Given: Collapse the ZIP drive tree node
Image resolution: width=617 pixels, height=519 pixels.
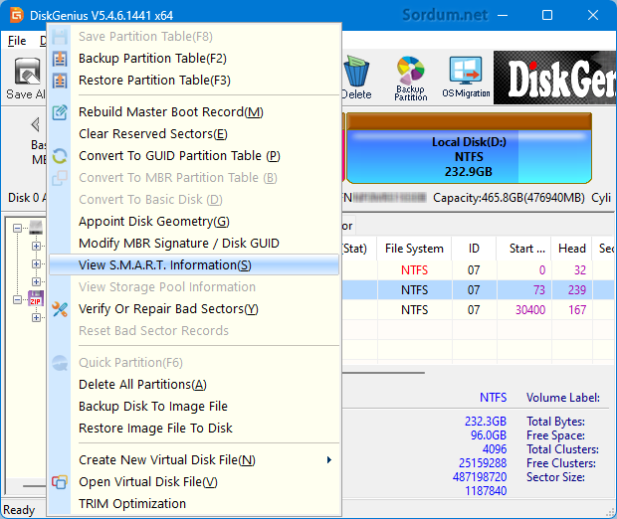Looking at the screenshot, I should coord(17,299).
